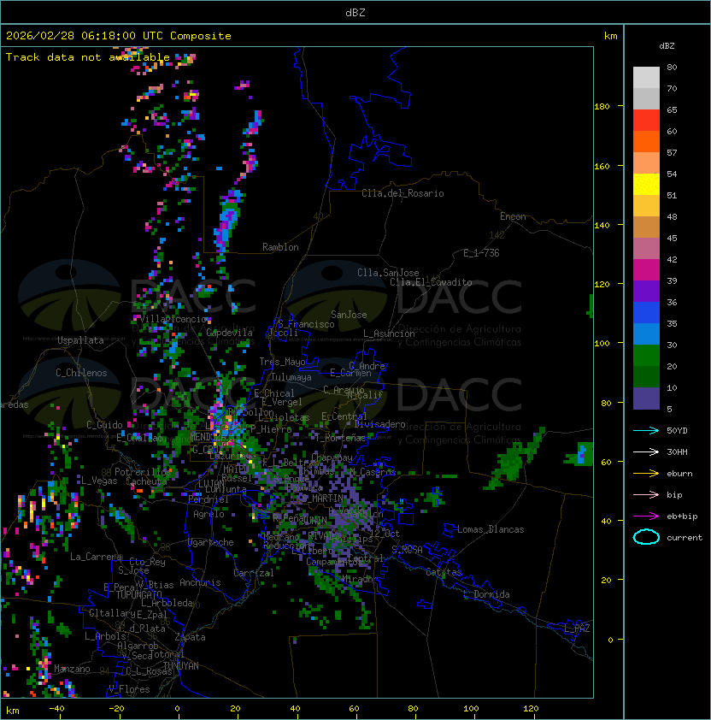Click the 'S_ROSA' map label
This screenshot has width=711, height=720.
407,550
